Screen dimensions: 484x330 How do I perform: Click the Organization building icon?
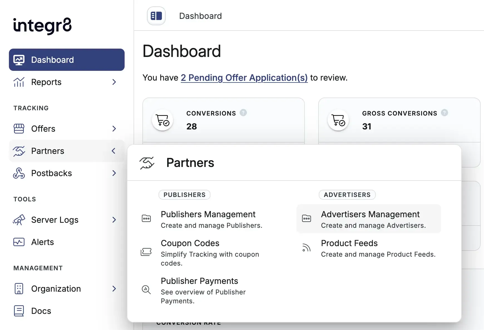click(19, 289)
